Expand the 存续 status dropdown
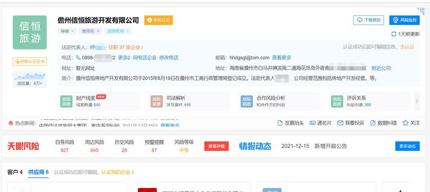The height and width of the screenshot is (192, 430). pos(68,31)
